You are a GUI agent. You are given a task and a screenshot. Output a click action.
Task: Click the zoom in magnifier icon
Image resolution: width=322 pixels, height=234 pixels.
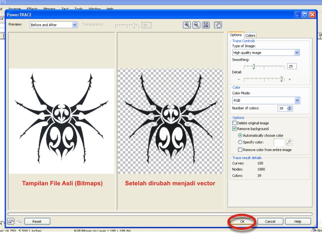(x=187, y=25)
